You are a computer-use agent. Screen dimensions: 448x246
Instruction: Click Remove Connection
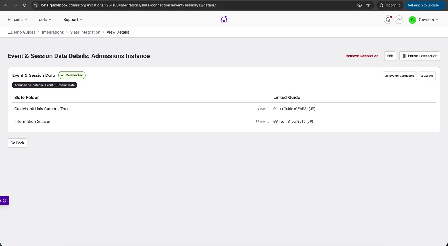tap(362, 56)
